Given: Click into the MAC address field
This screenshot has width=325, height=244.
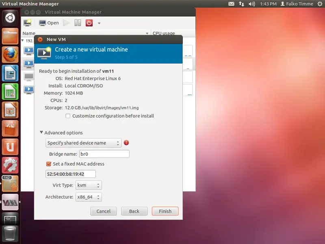Looking at the screenshot, I should click(x=71, y=174).
